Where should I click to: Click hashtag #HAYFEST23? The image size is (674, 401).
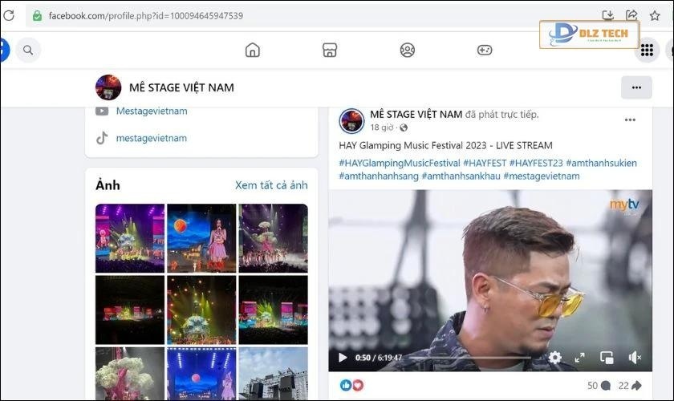536,163
